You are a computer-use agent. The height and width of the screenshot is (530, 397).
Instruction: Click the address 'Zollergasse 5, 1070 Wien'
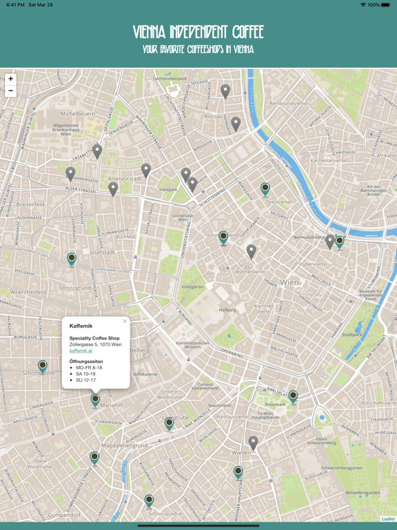[x=96, y=344]
